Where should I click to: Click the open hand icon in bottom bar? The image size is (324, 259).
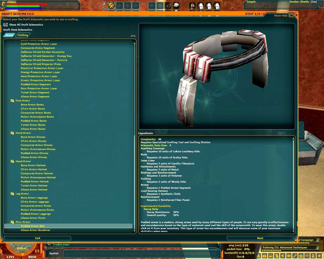tap(313, 256)
